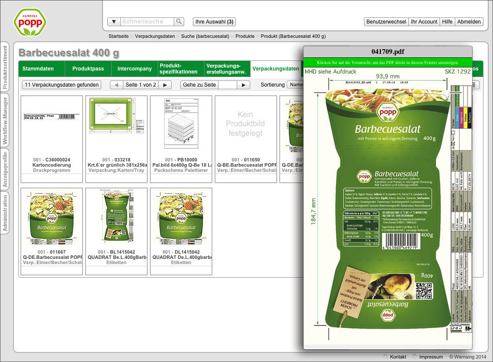Select the active Verpackungsdaten tab
Viewport: 493px width, 362px height.
(x=276, y=69)
